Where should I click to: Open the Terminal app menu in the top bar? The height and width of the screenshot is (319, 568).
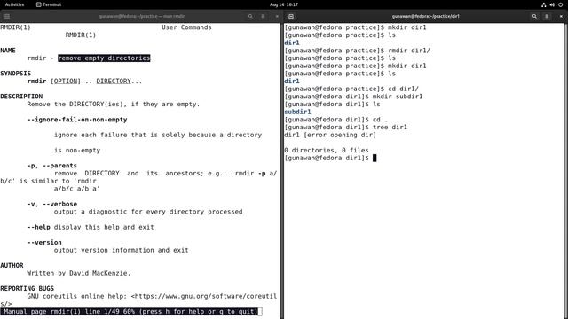(x=49, y=4)
